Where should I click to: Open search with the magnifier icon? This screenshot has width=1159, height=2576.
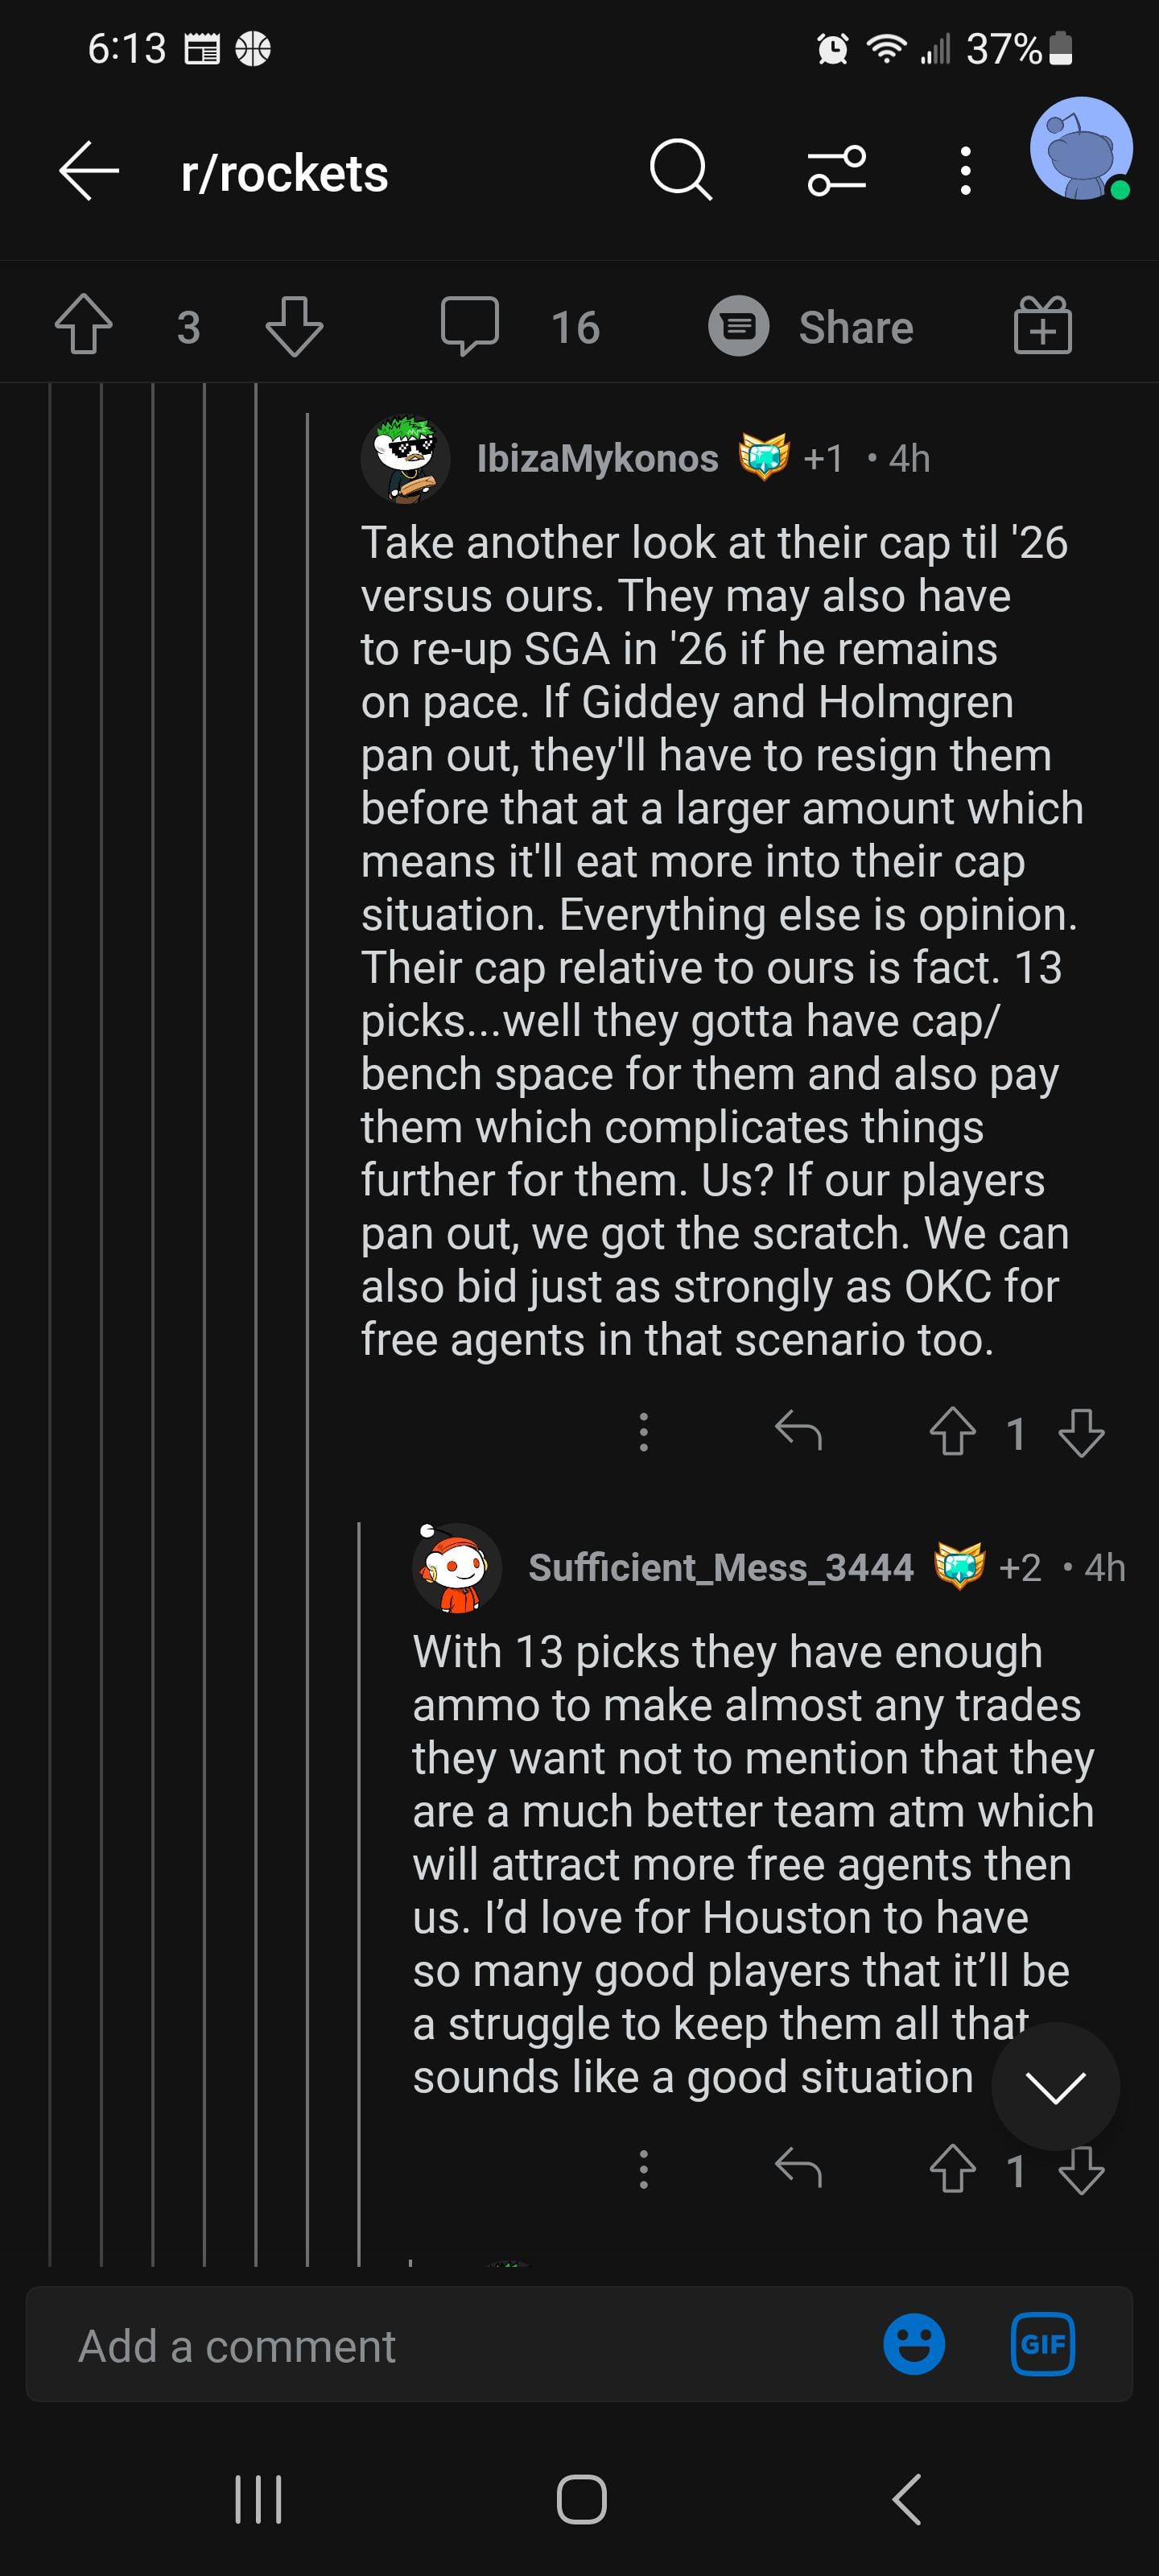(x=680, y=170)
